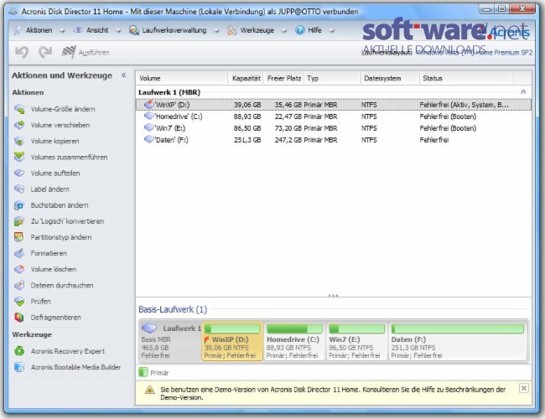
Task: Click the Homedrive volume disk icon in list
Action: pyautogui.click(x=149, y=116)
